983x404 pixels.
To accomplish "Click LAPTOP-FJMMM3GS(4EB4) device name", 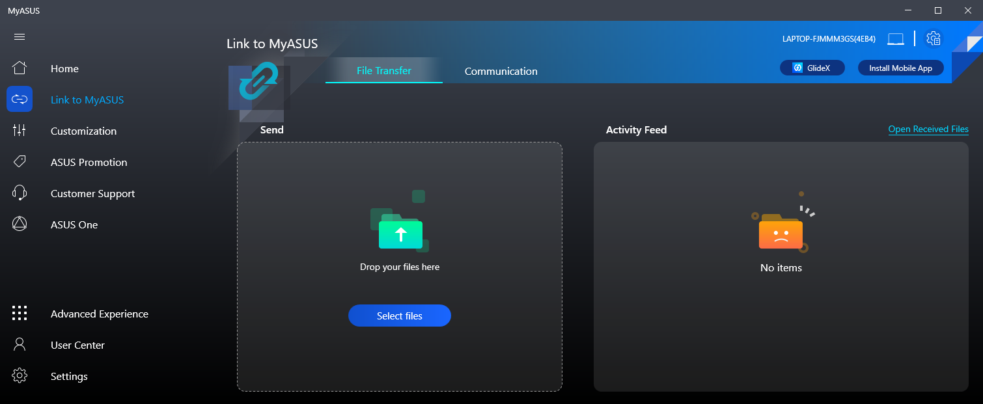I will 829,39.
